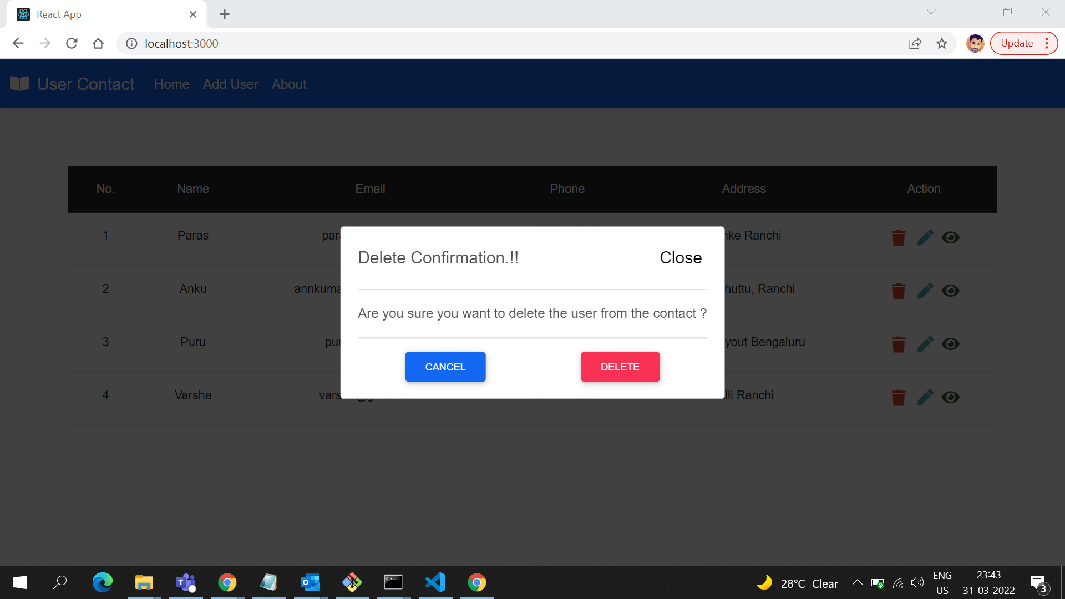Confirm deletion with the DELETE button
Viewport: 1065px width, 599px height.
point(620,367)
